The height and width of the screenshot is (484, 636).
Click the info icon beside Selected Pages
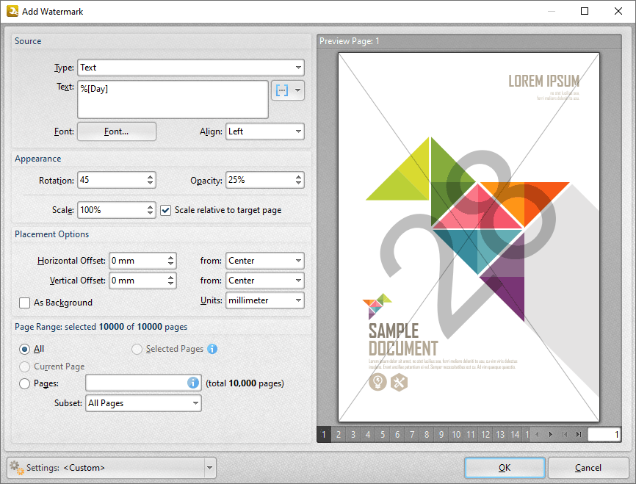click(212, 349)
